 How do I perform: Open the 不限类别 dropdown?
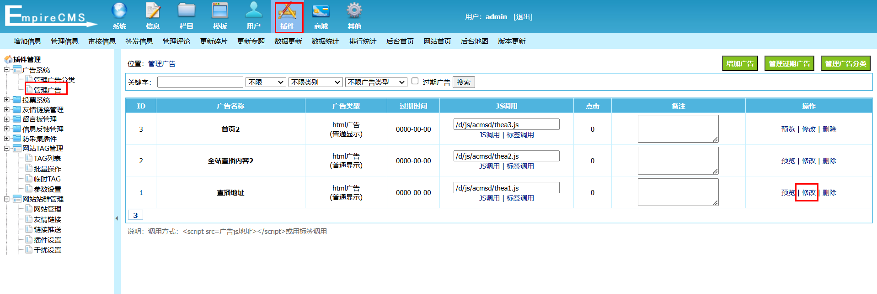coord(316,82)
